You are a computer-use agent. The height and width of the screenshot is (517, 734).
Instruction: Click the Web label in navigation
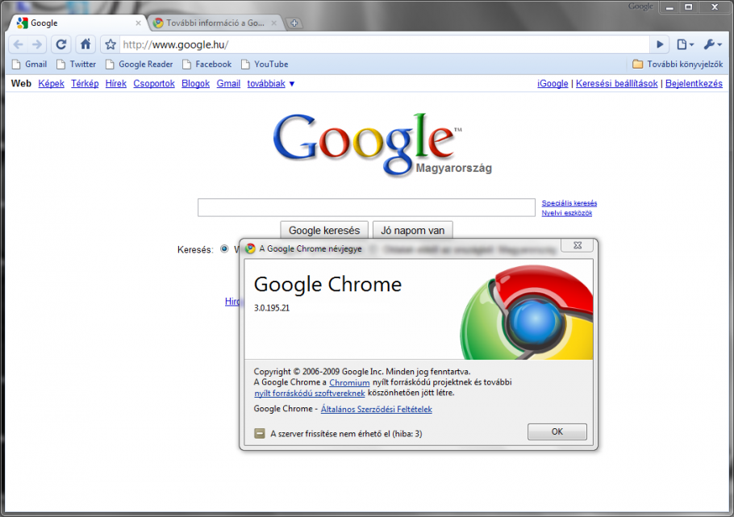point(21,83)
